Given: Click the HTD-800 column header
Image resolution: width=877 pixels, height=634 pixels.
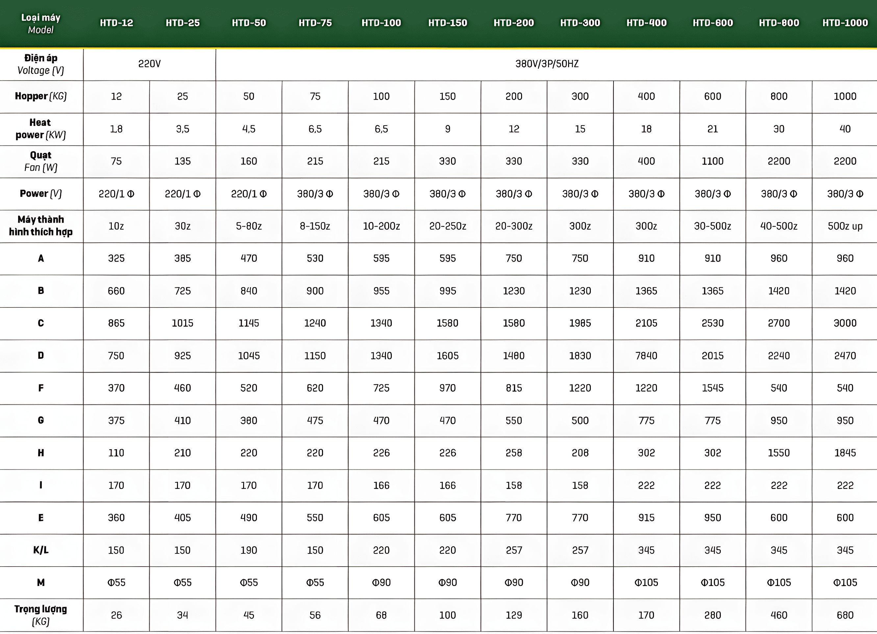Looking at the screenshot, I should pyautogui.click(x=779, y=23).
